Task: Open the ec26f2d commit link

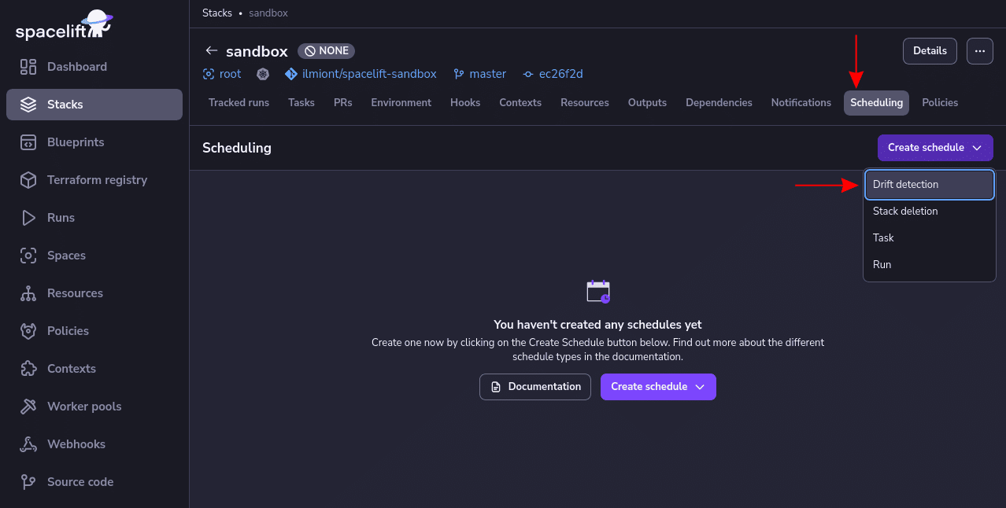Action: coord(560,74)
